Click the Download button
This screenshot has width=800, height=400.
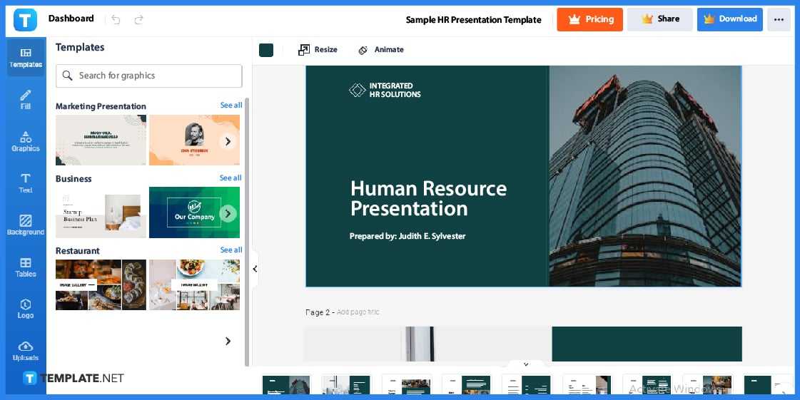[729, 19]
